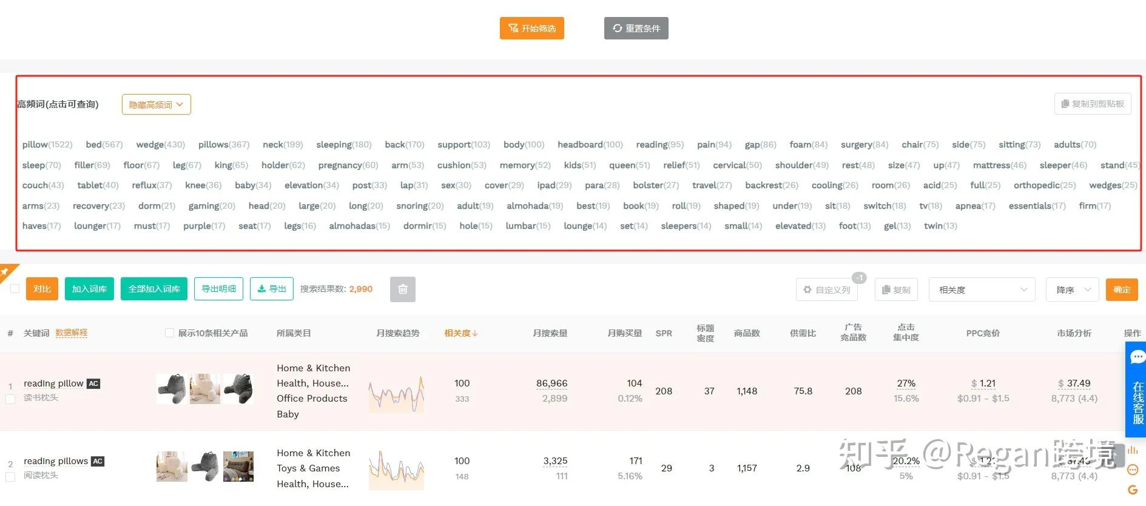This screenshot has width=1146, height=506.
Task: Click the 加入词库 button
Action: (89, 289)
